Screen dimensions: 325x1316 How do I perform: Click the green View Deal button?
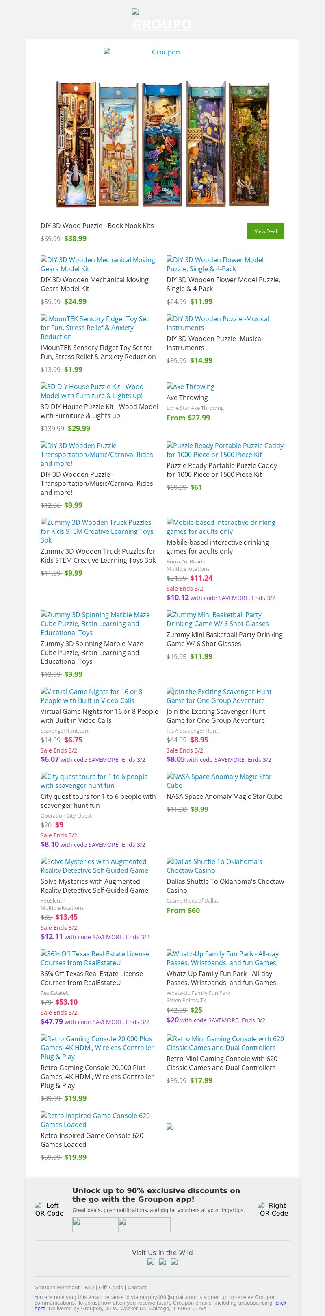(265, 231)
